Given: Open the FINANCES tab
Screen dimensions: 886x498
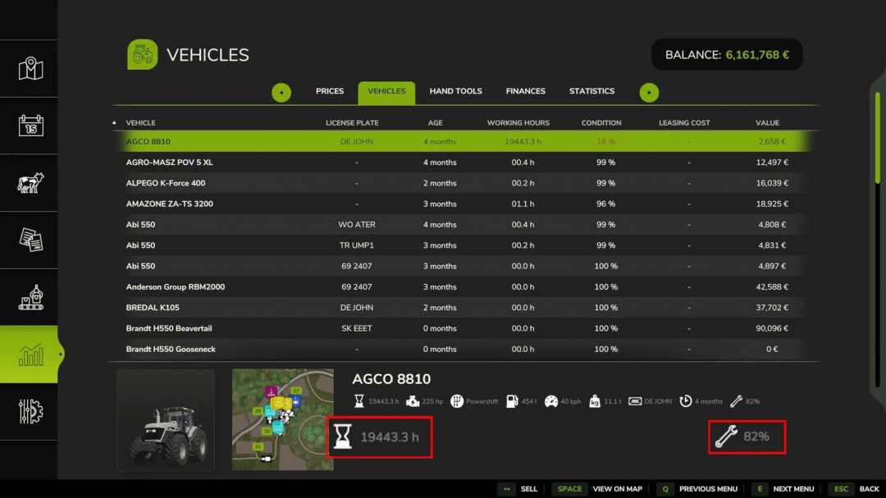Looking at the screenshot, I should 525,92.
